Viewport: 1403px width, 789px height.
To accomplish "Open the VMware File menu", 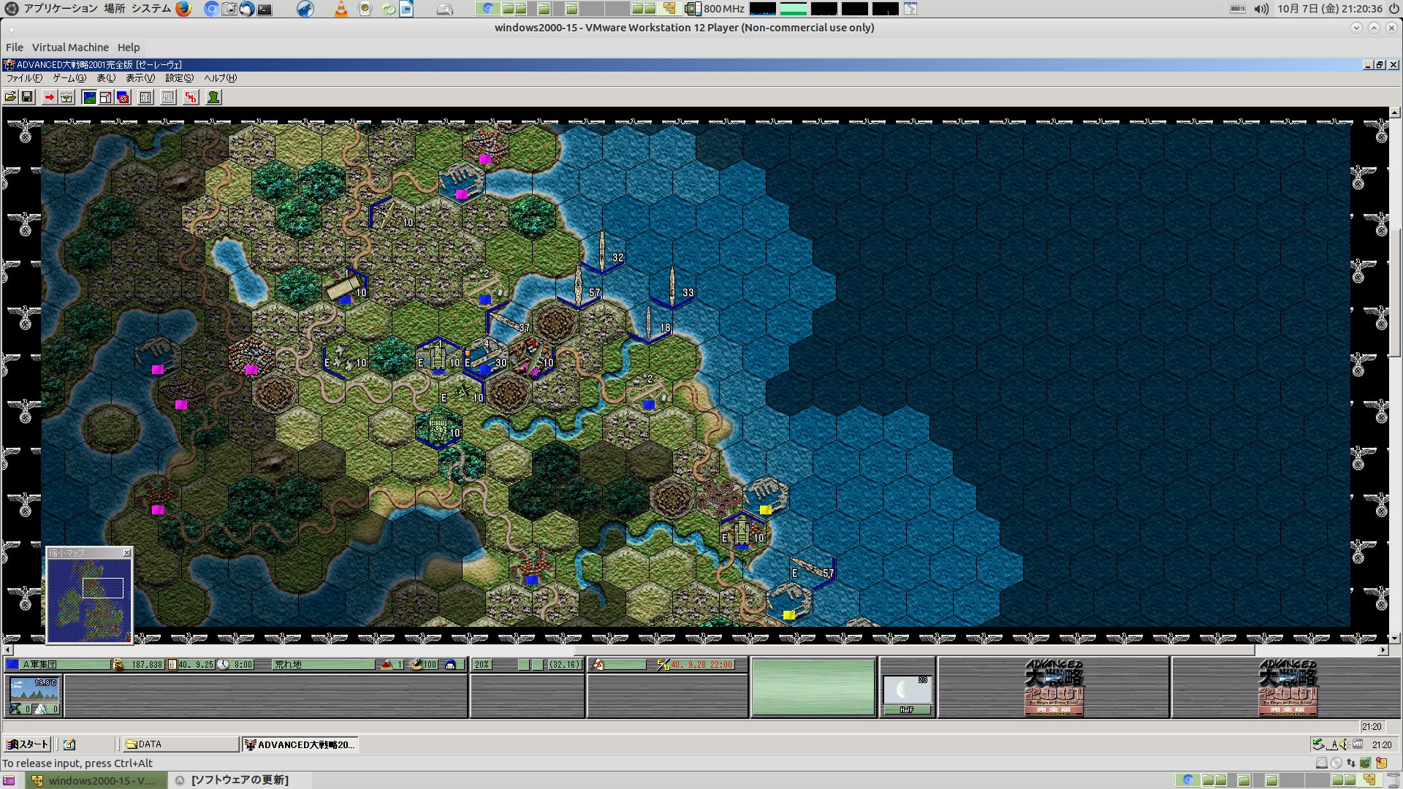I will point(15,47).
